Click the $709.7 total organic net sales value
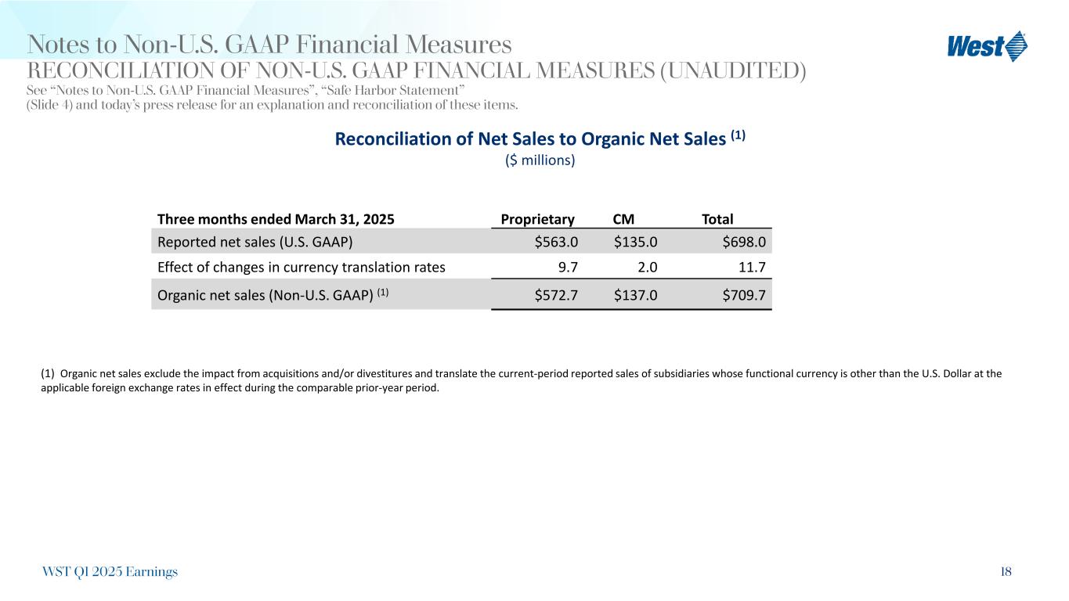Image resolution: width=1069 pixels, height=601 pixels. point(743,294)
